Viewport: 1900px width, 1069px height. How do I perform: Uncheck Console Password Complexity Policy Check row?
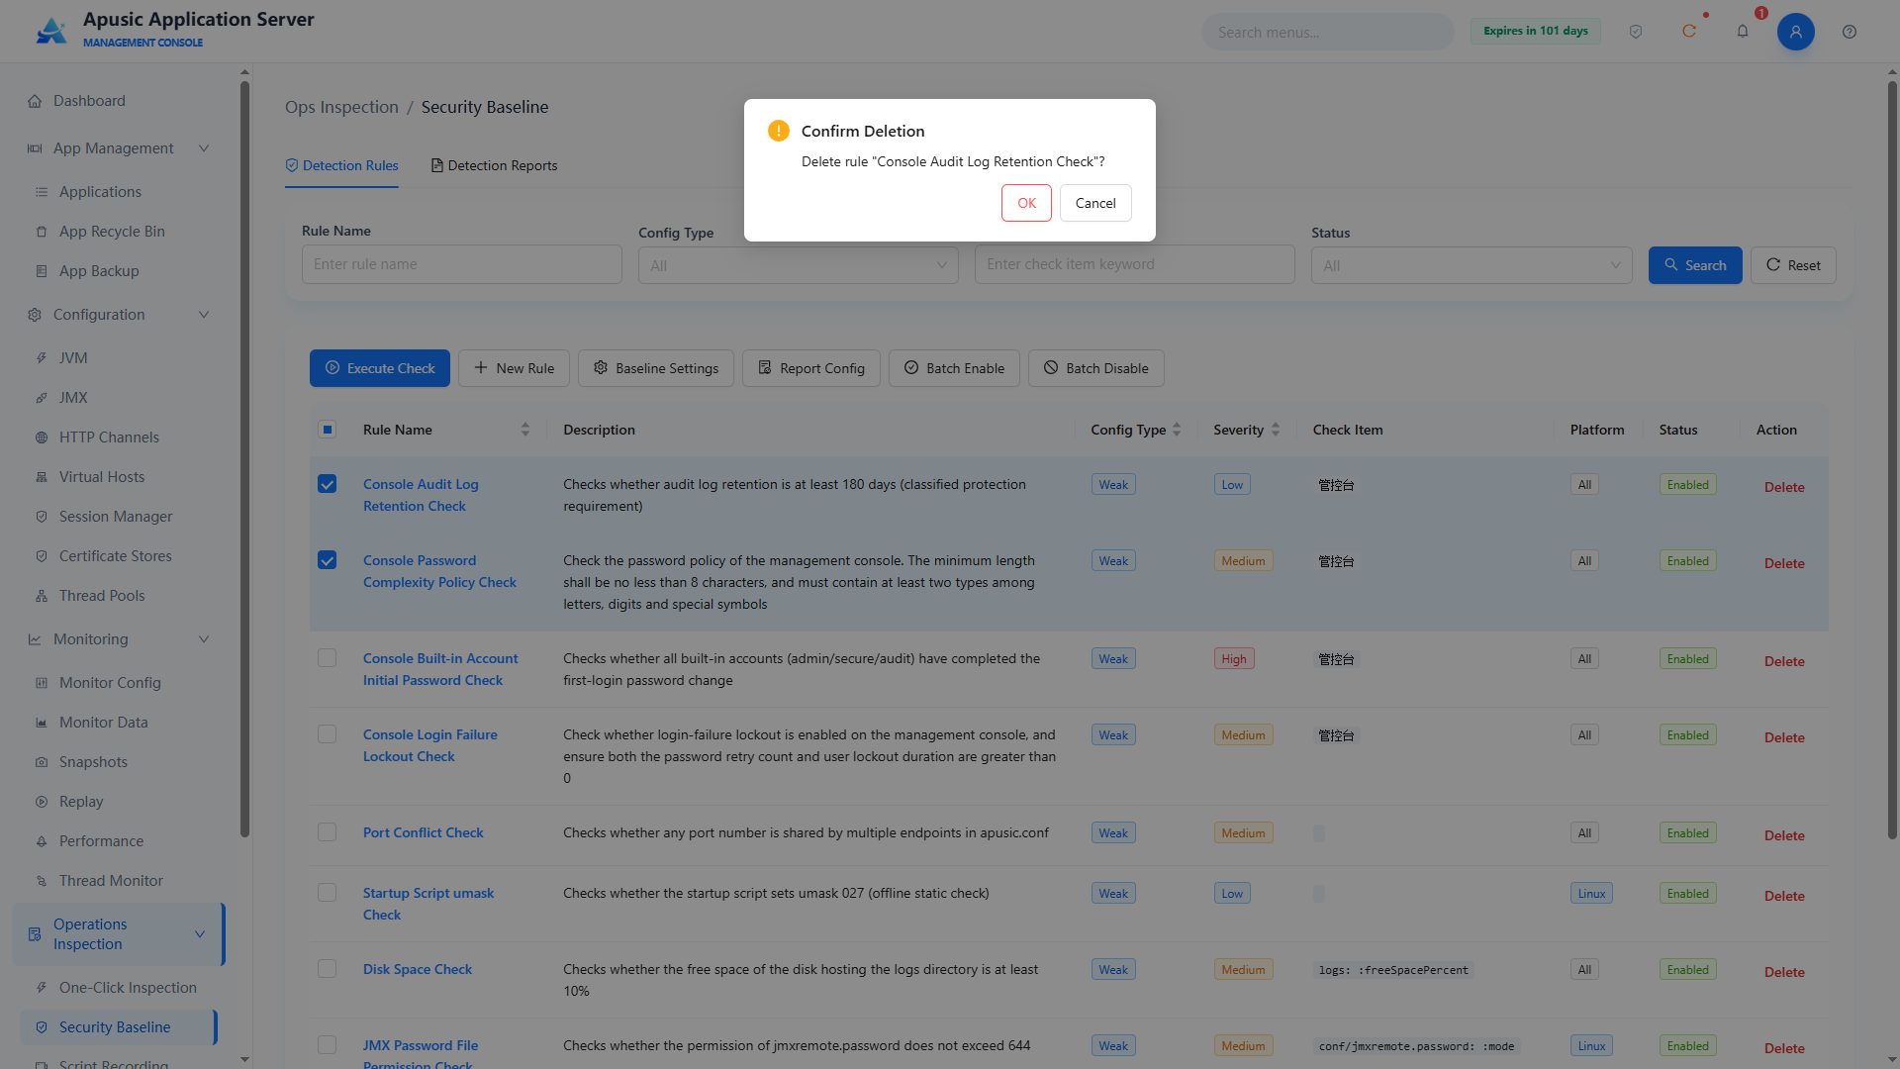pyautogui.click(x=328, y=560)
